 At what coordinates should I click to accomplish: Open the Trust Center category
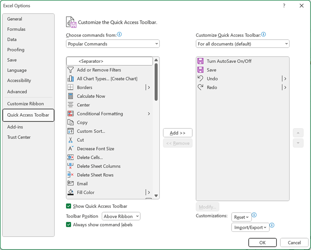19,137
